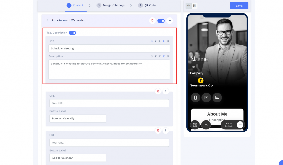Save the digital business card

[239, 6]
